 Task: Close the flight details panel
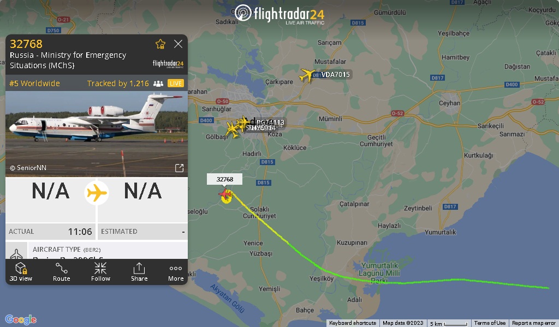coord(179,44)
